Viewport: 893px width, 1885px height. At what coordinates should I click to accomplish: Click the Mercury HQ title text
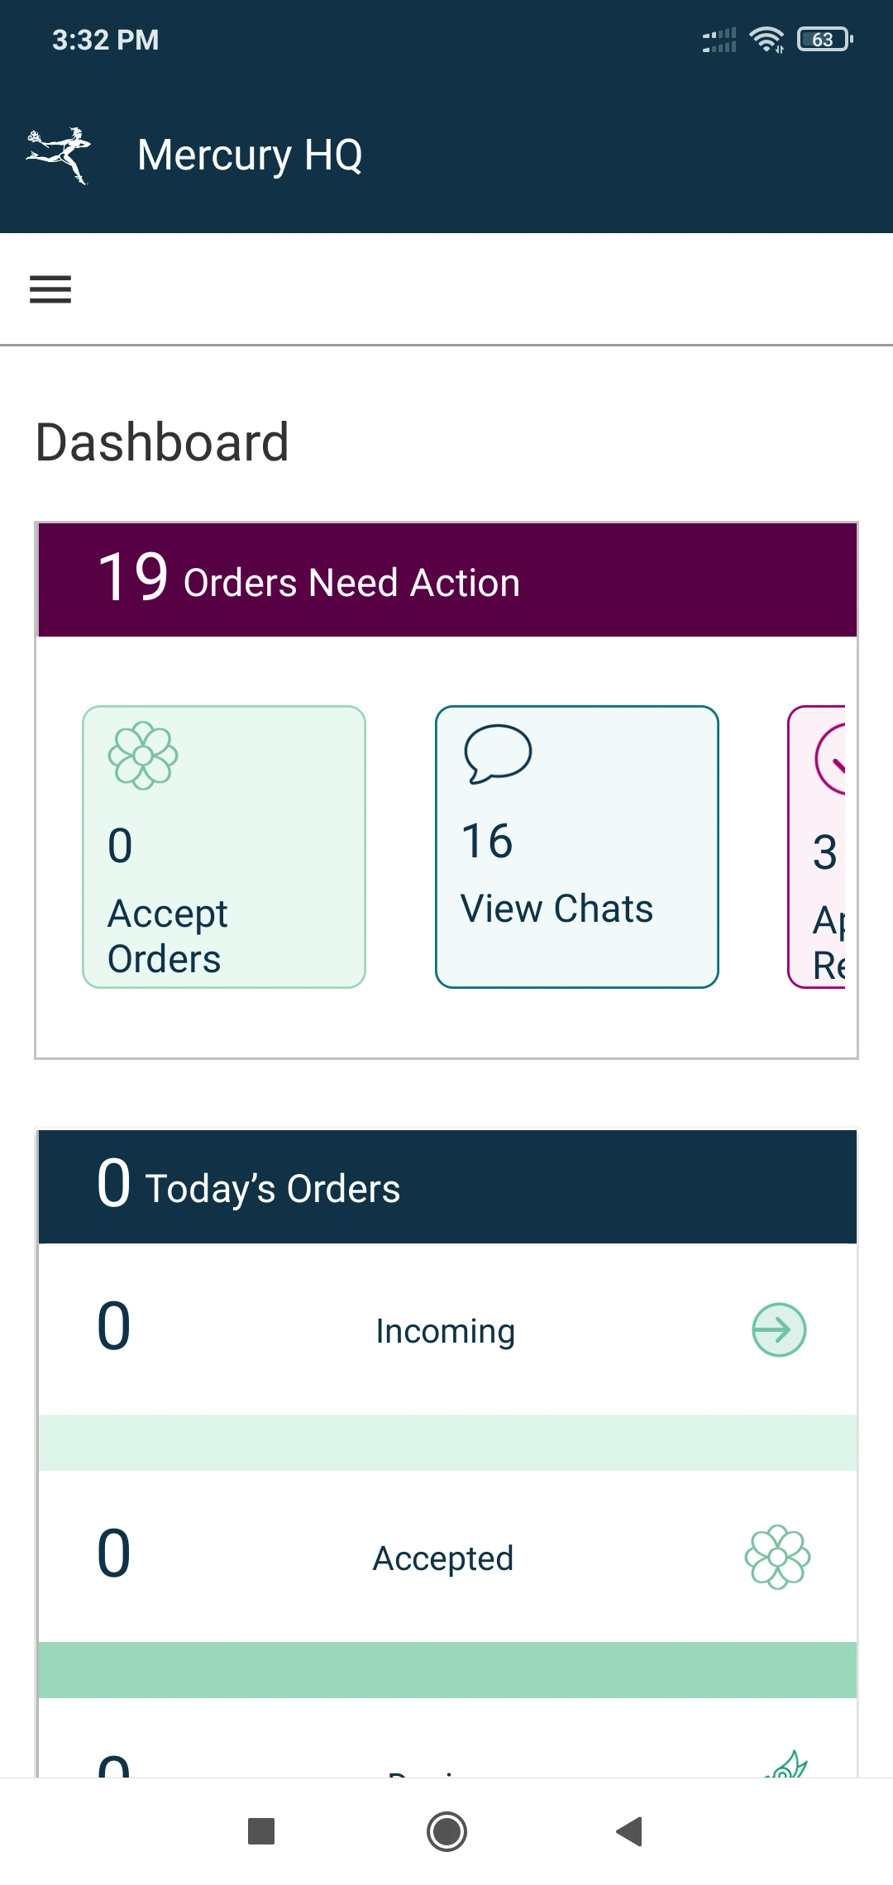coord(250,155)
